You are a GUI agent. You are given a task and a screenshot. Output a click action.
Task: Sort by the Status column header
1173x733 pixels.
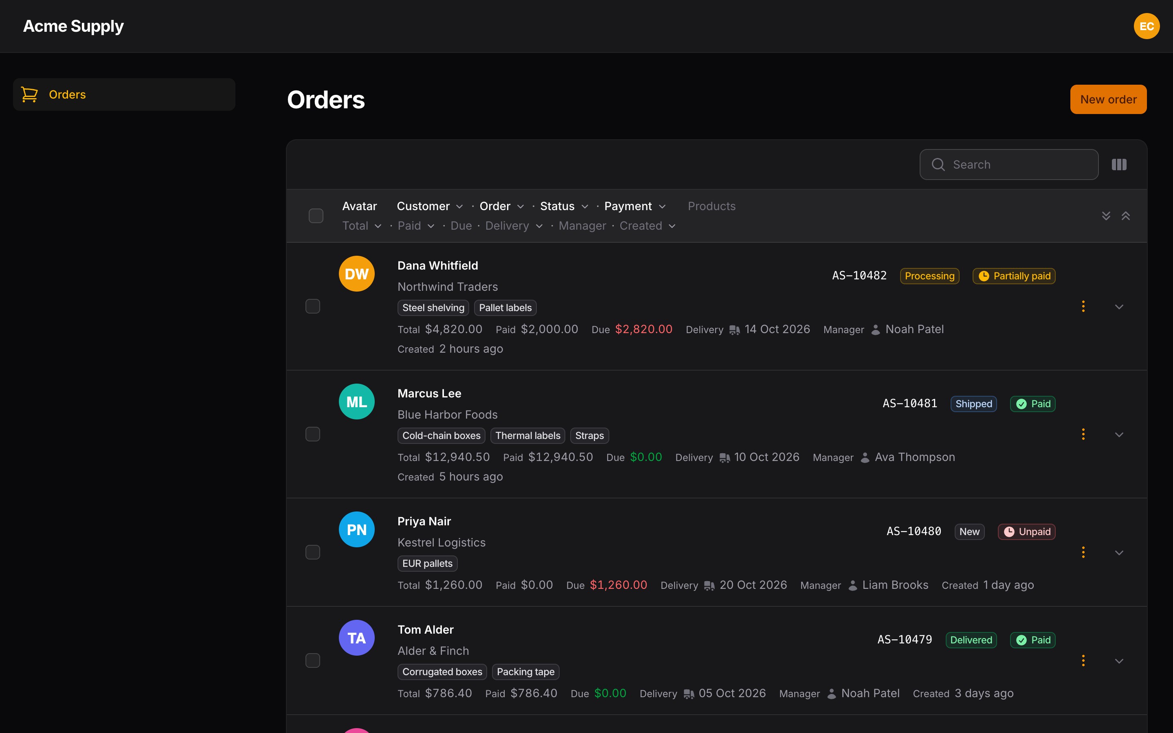pyautogui.click(x=564, y=206)
